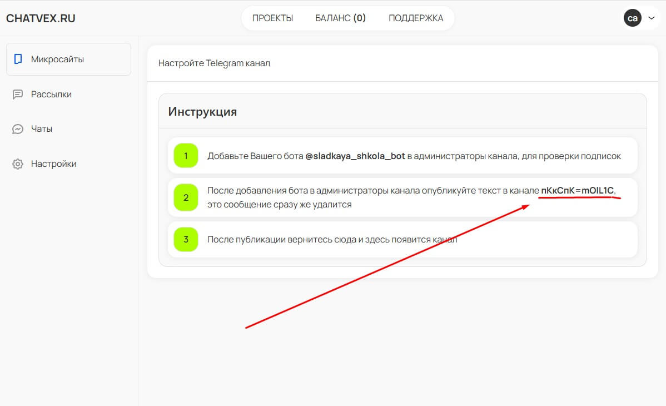Expand the account menu chevron
The image size is (666, 406).
(x=652, y=18)
